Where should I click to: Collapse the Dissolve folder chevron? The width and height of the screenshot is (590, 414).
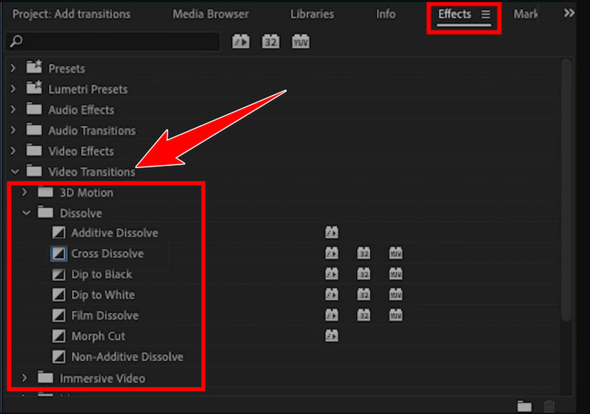click(x=26, y=213)
